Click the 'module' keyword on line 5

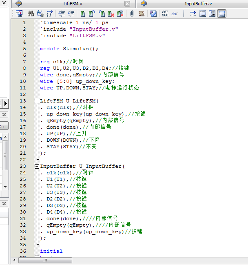click(50, 49)
